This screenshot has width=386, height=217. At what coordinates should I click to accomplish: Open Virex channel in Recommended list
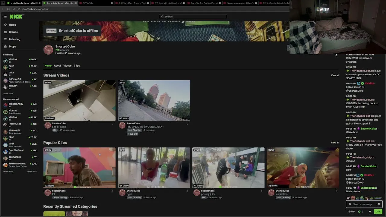(x=20, y=145)
